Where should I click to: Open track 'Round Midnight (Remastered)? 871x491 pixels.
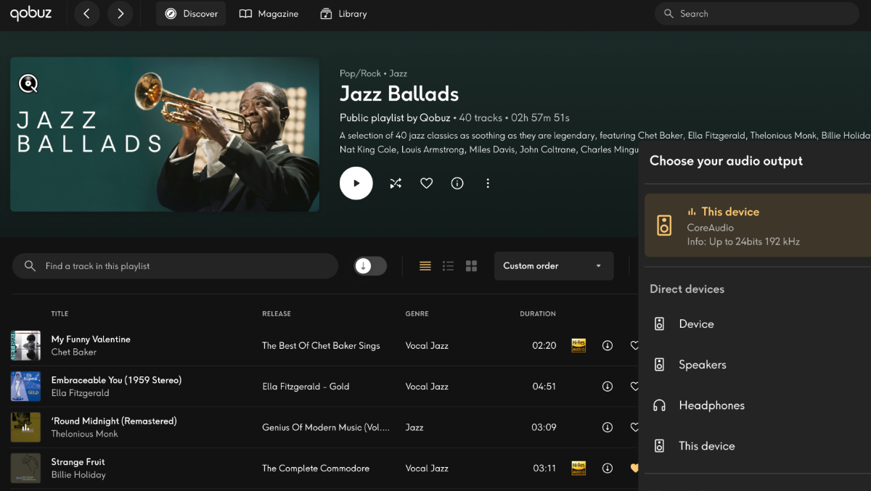point(114,421)
